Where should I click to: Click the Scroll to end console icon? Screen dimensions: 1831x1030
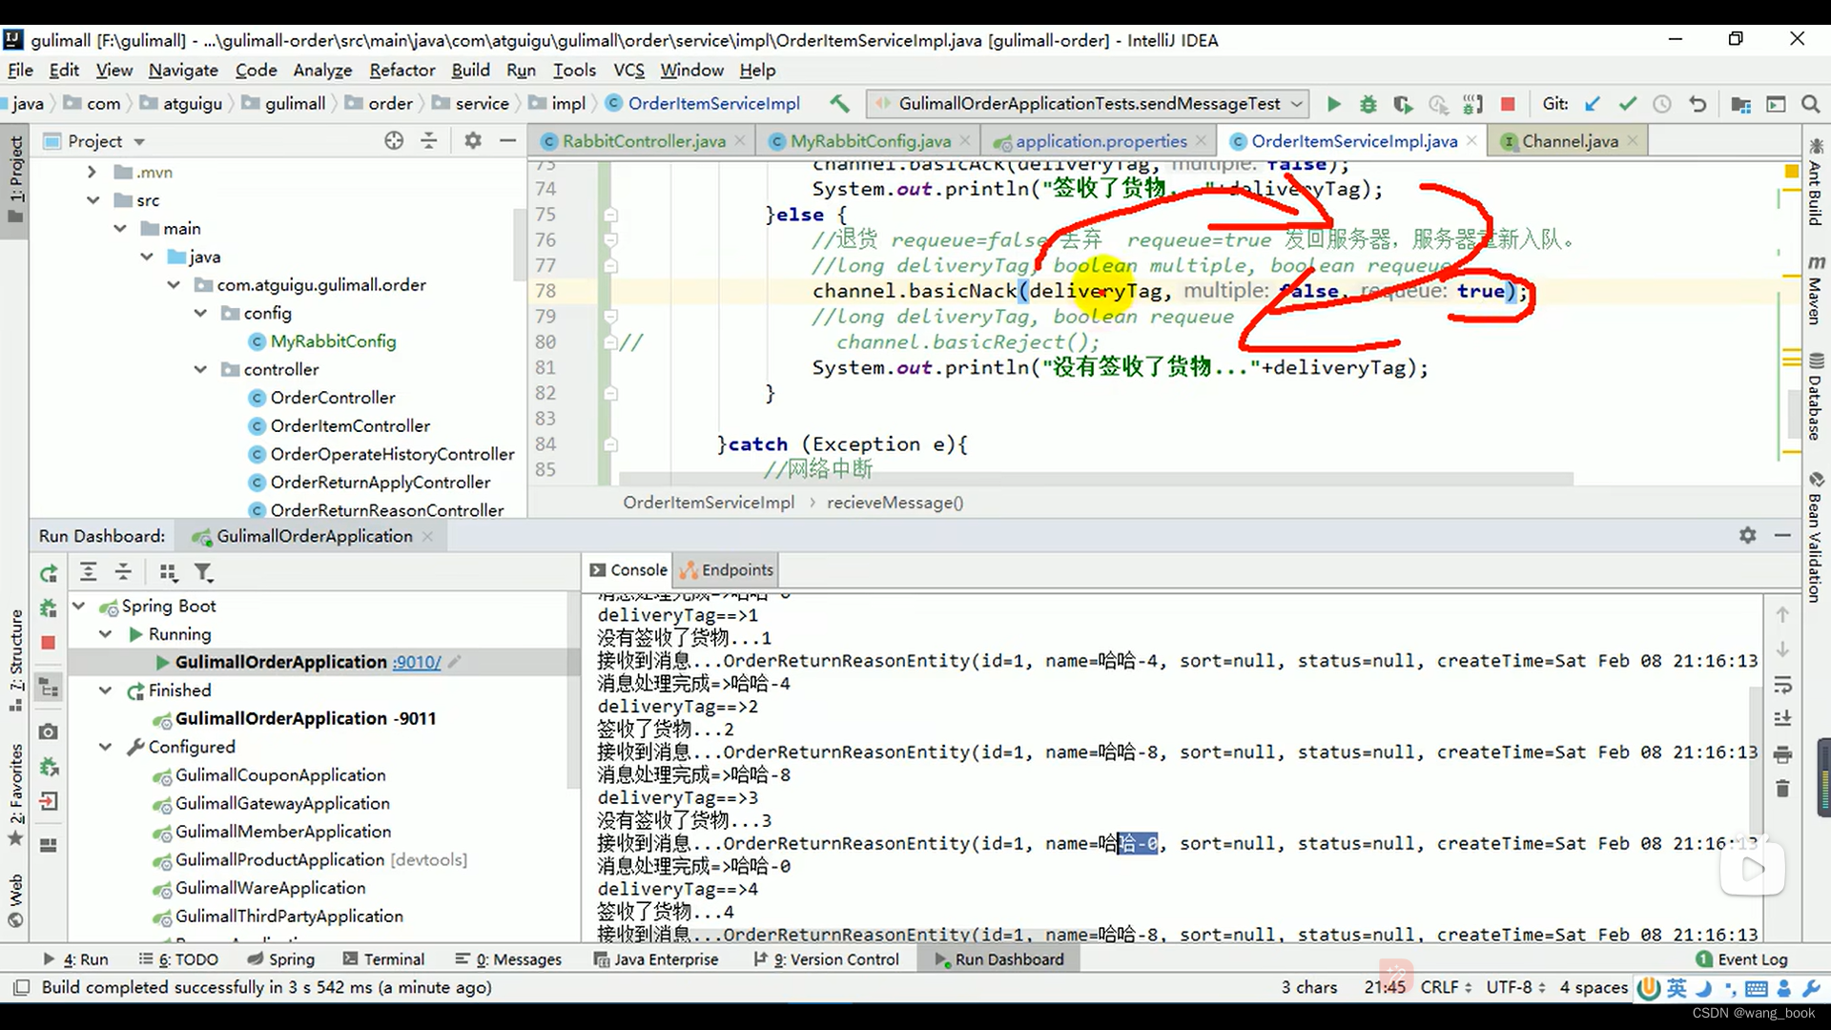pyautogui.click(x=1786, y=719)
